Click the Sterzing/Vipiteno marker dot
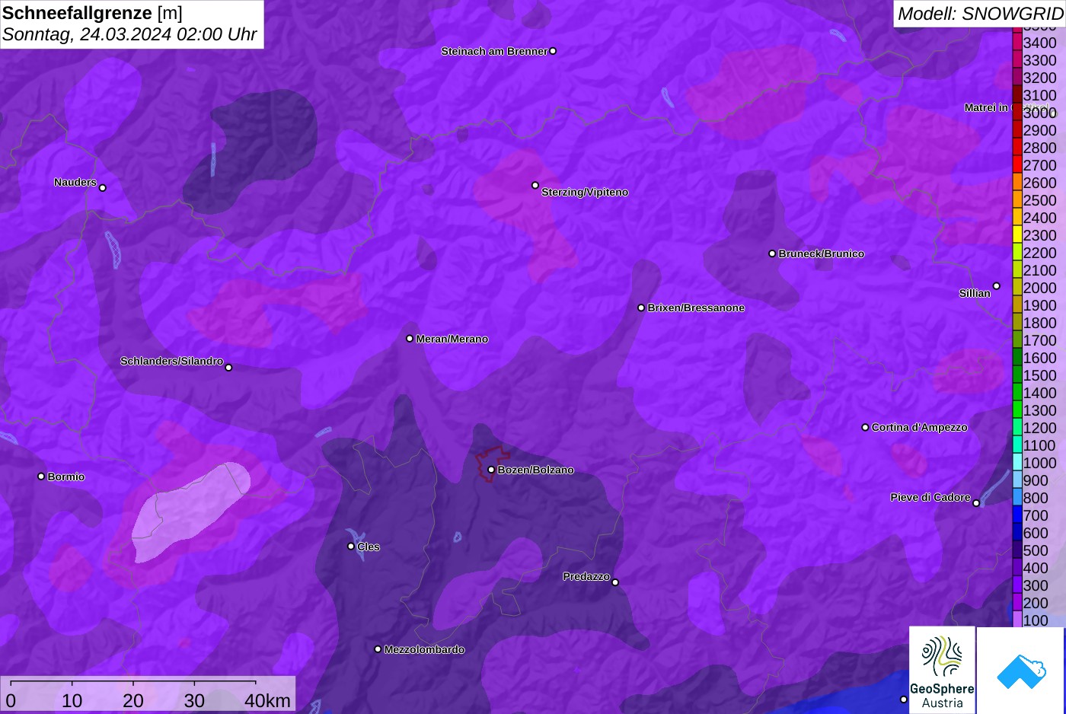This screenshot has width=1066, height=714. [535, 185]
